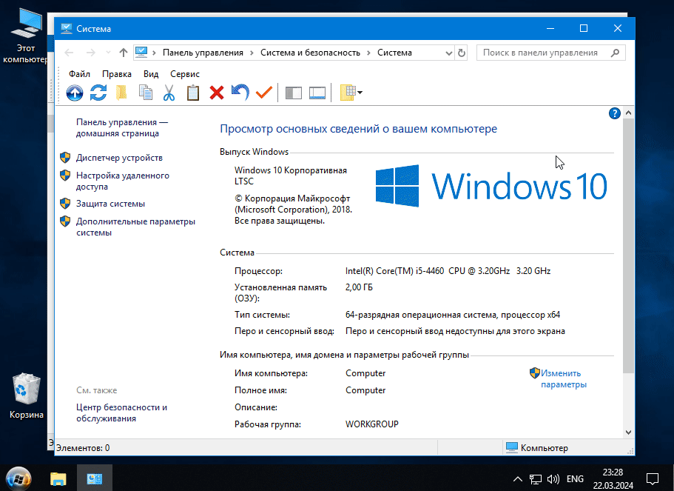Click the Поиск в панели управления search field
This screenshot has width=674, height=491.
tap(550, 53)
